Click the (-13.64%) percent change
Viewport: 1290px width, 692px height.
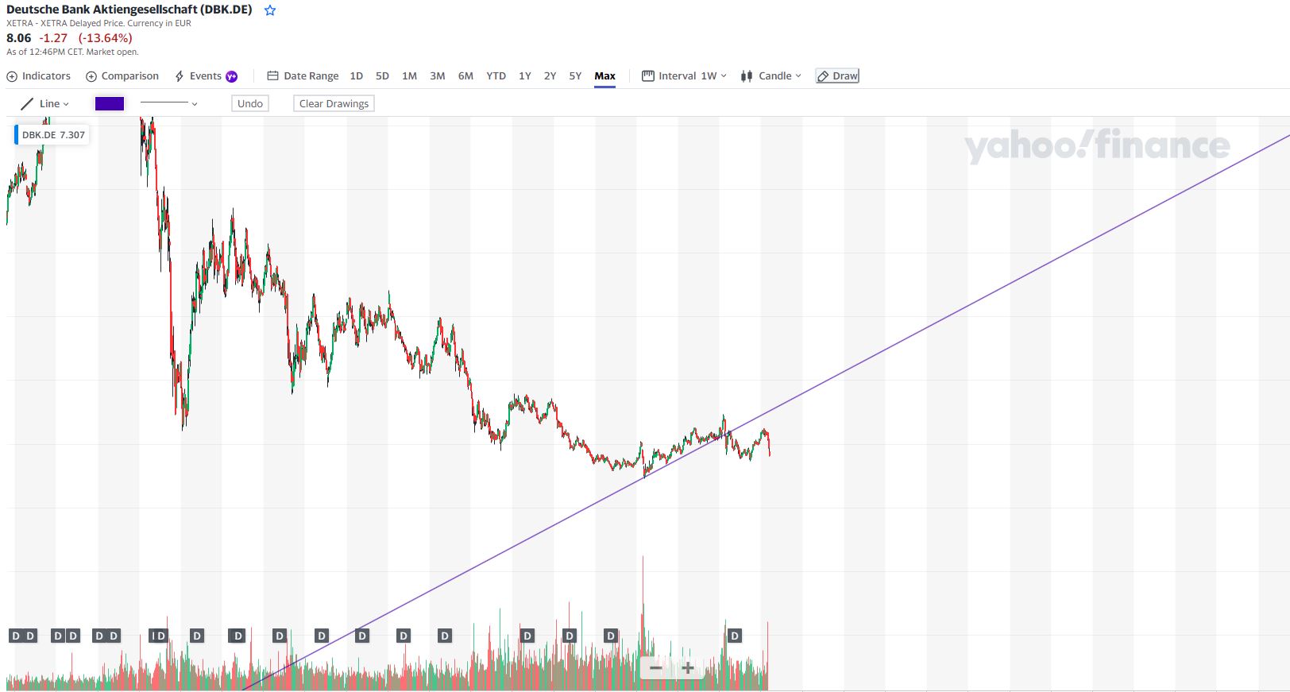105,38
